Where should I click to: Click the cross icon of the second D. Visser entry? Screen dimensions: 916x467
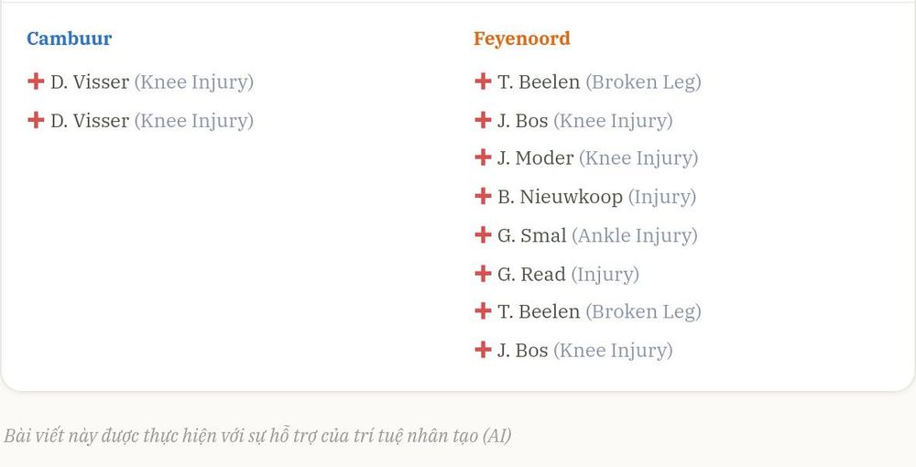click(36, 120)
